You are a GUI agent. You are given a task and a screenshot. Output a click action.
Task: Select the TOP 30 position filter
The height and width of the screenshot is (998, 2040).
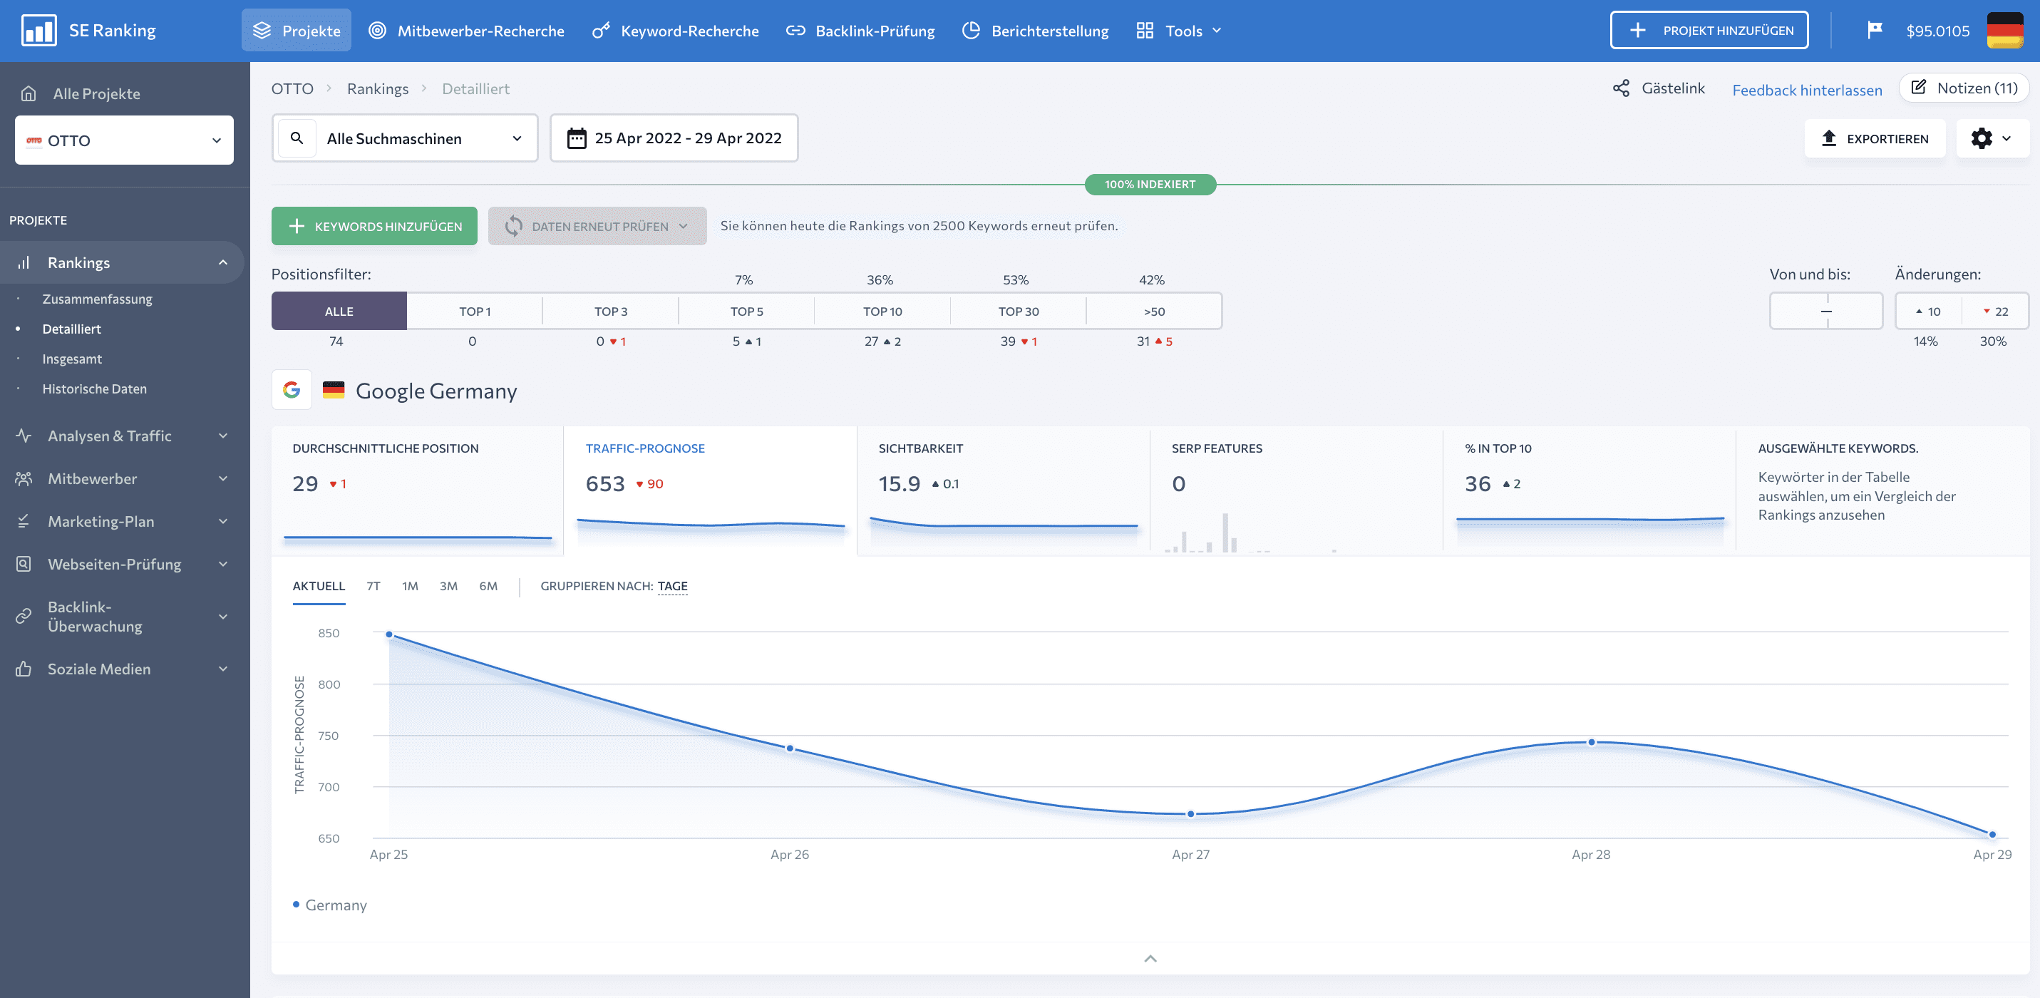[1019, 312]
